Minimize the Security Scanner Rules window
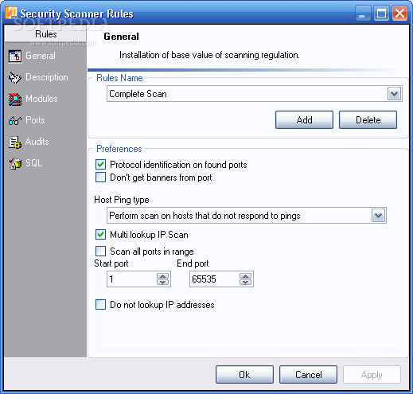 coord(362,13)
